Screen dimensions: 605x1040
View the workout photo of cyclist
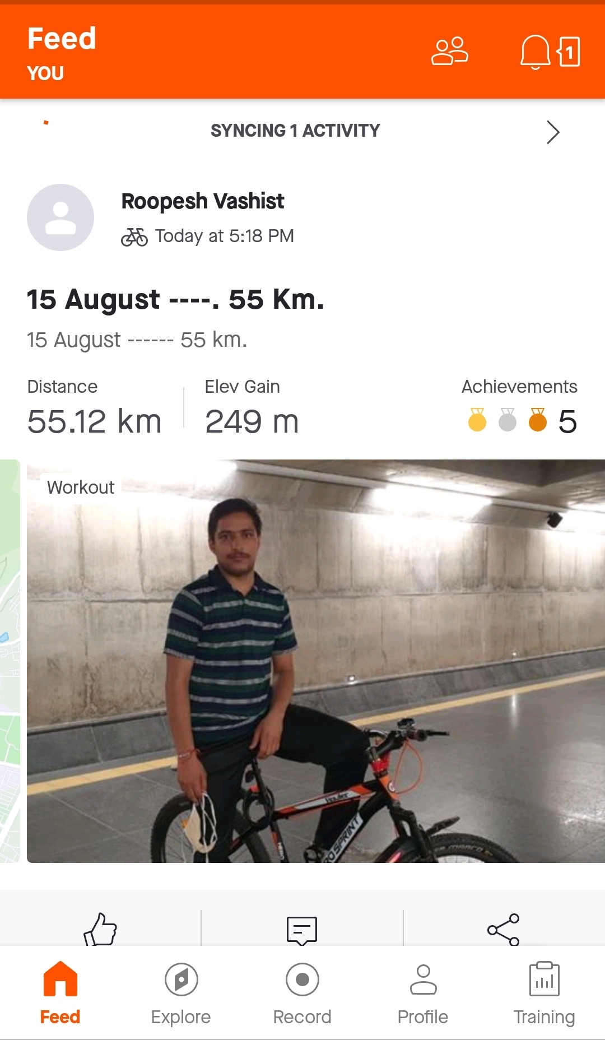coord(316,661)
